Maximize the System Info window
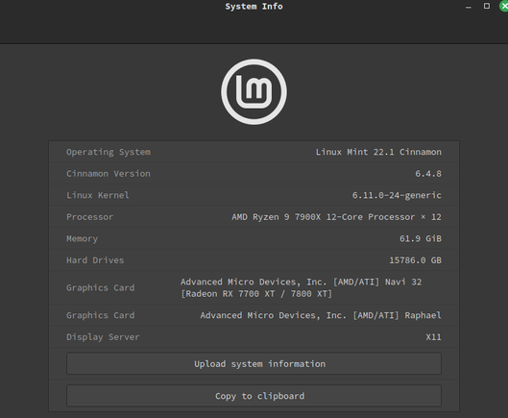 (487, 6)
